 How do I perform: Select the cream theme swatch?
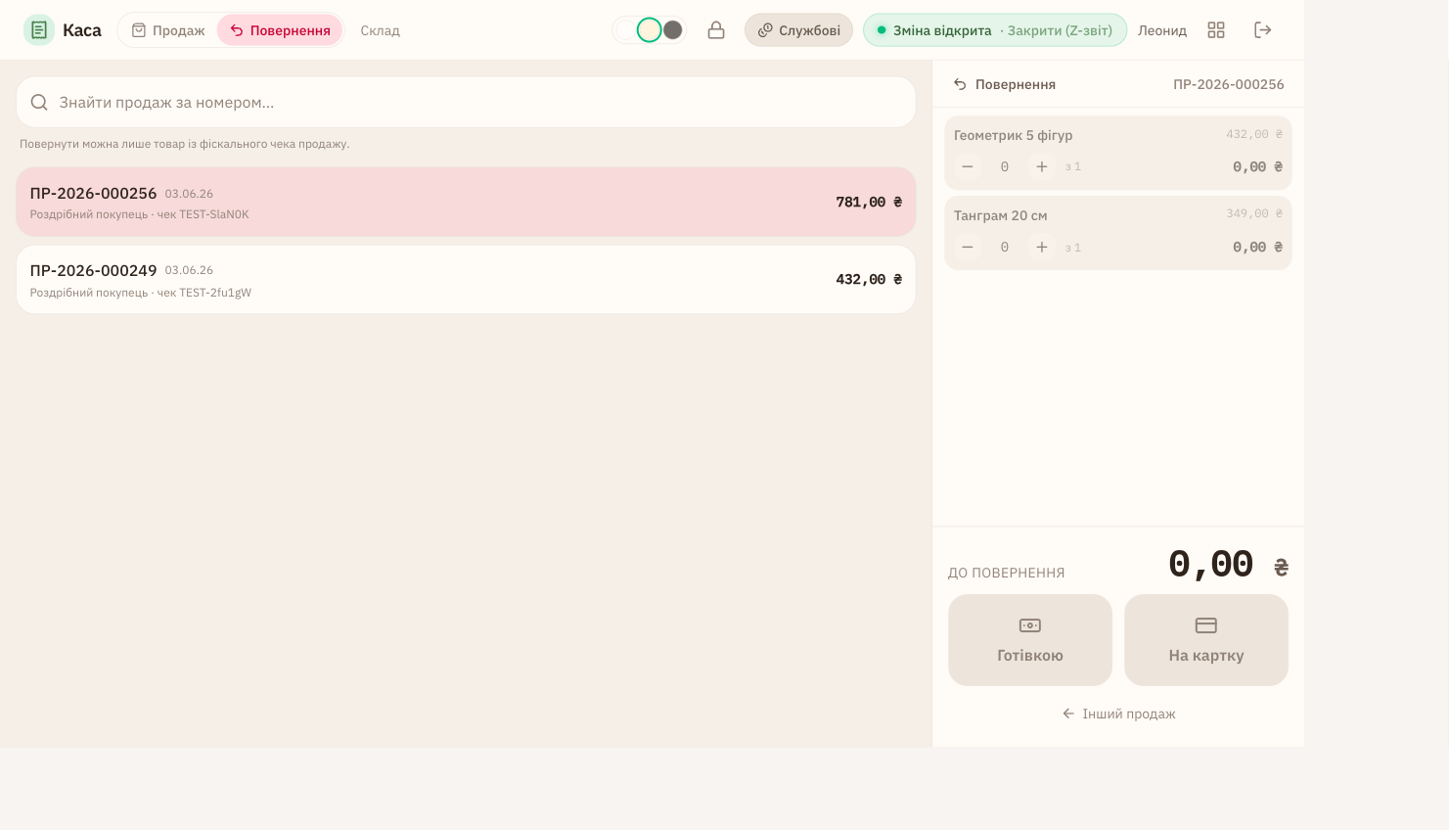coord(650,30)
